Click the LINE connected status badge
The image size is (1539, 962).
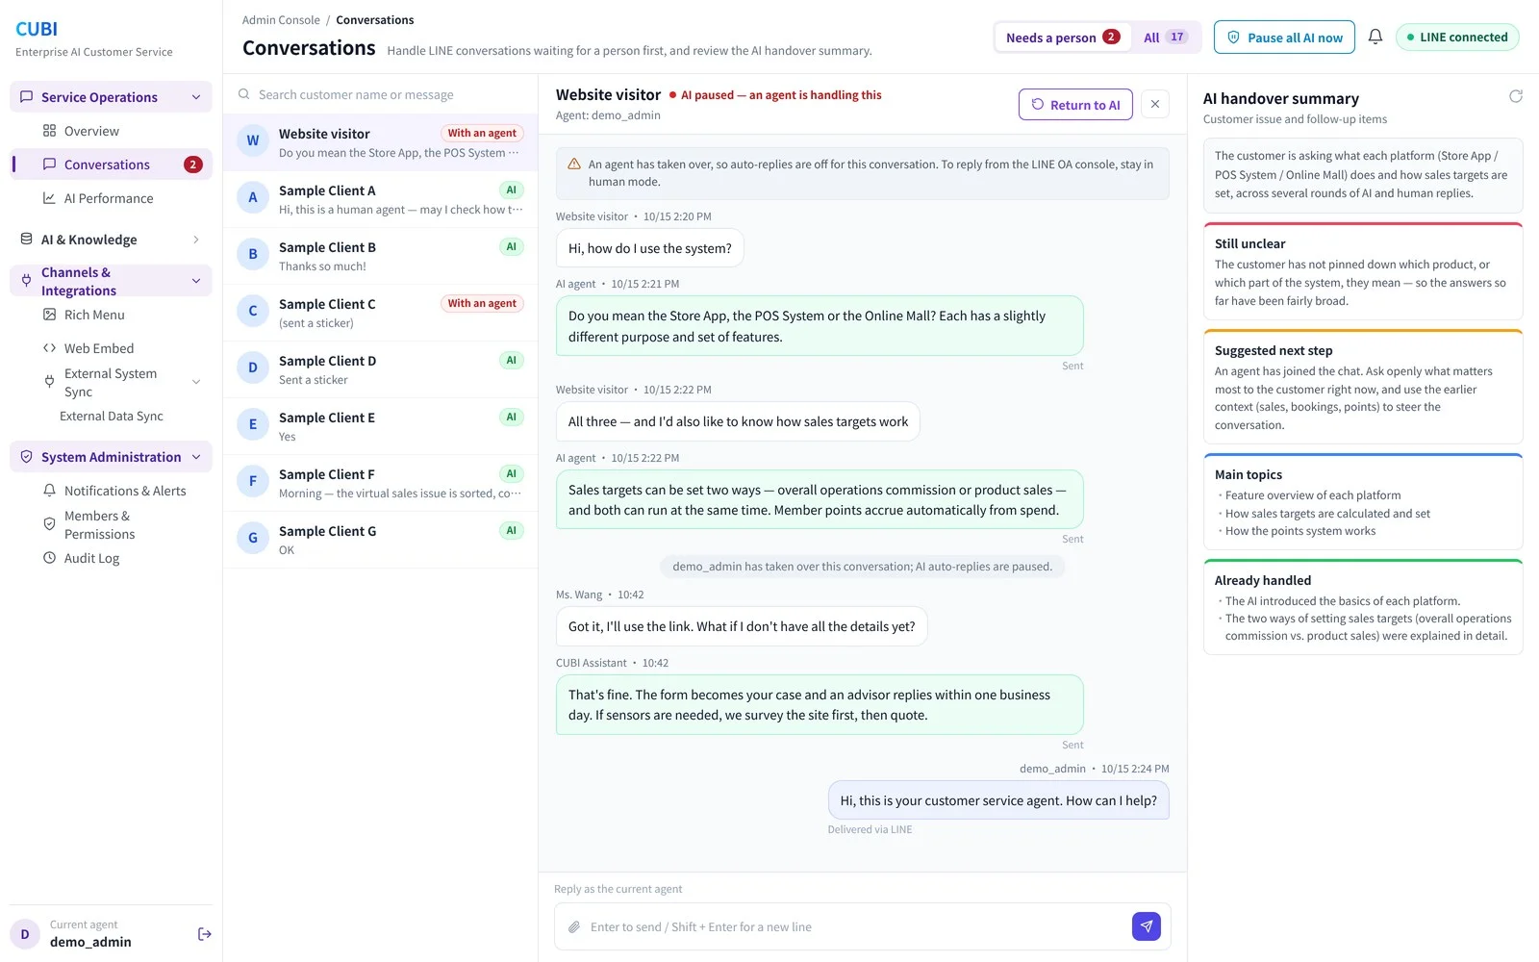tap(1457, 38)
